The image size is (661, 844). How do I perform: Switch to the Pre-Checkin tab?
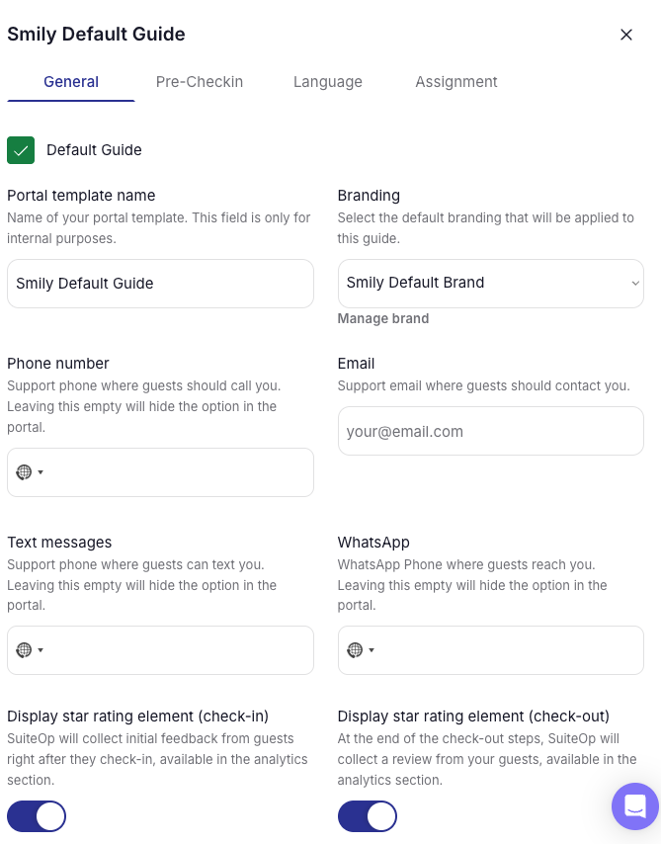(x=200, y=82)
